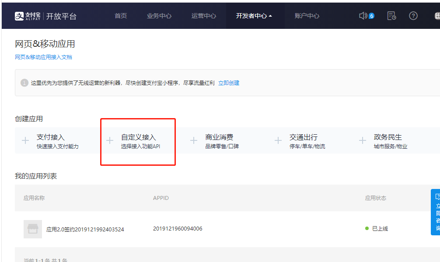440x262 pixels.
Task: Click the 立即创建 link
Action: [x=229, y=83]
